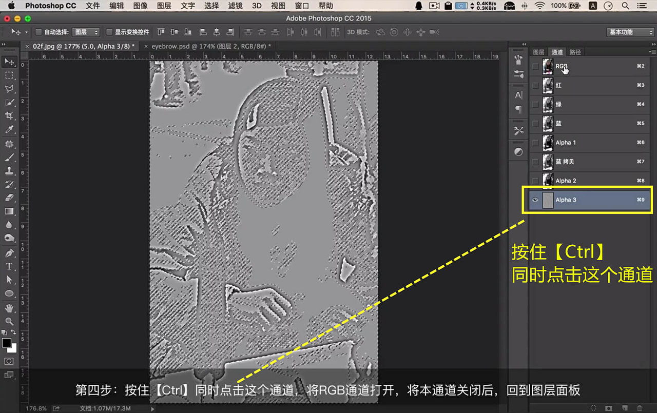Select the Alpha 2 channel row
The image size is (657, 413).
[590, 181]
